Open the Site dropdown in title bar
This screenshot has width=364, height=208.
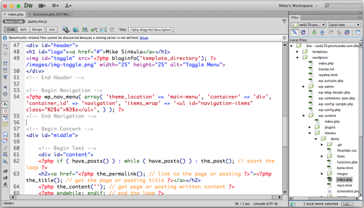(68, 6)
